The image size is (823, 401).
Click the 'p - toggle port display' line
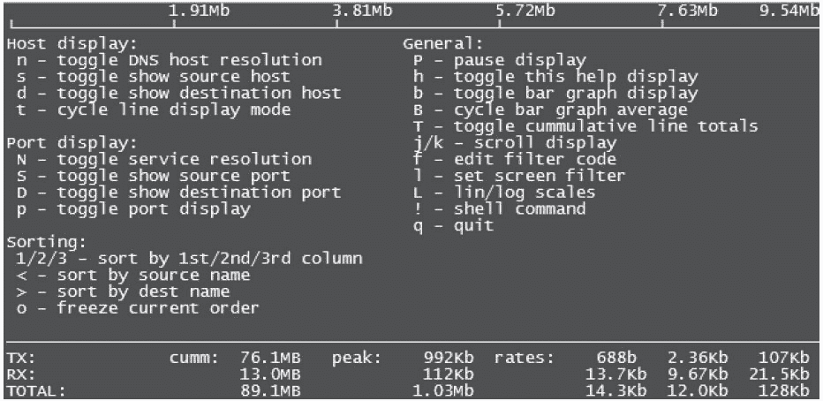pos(133,209)
